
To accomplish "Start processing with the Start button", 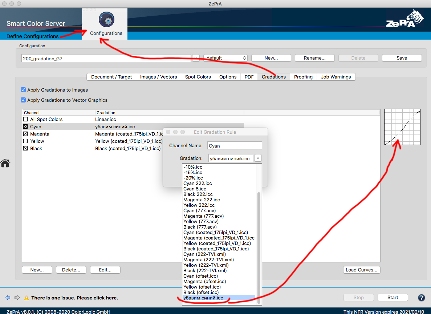I will [x=393, y=298].
